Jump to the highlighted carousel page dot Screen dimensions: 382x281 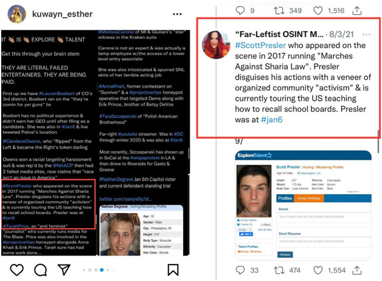[102, 270]
